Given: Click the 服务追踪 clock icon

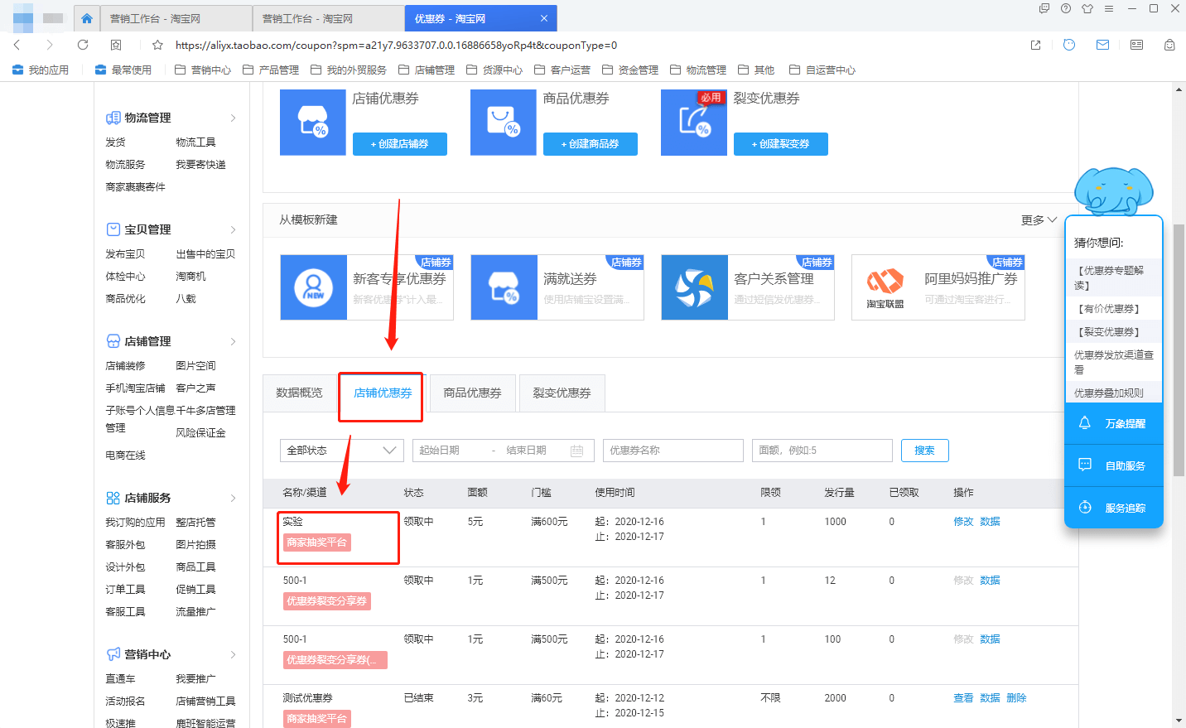Looking at the screenshot, I should click(1085, 508).
